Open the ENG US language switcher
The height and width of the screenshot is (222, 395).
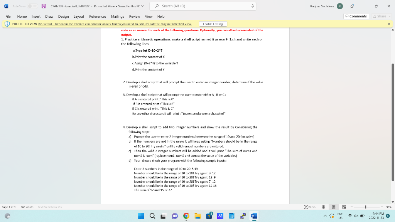coord(340,216)
